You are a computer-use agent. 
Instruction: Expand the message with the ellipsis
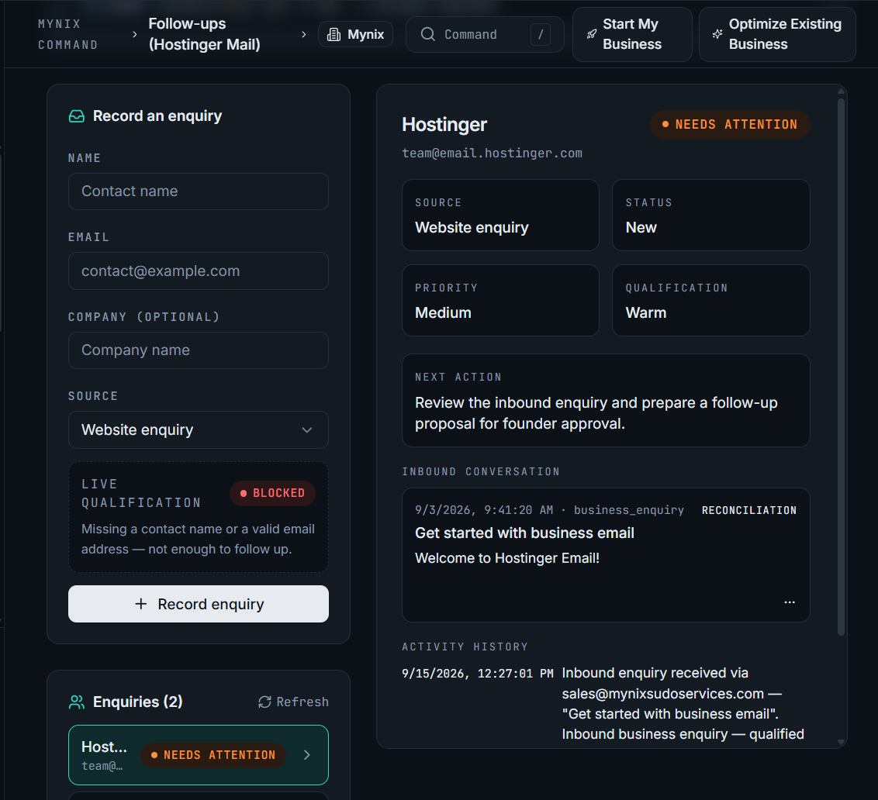tap(790, 602)
